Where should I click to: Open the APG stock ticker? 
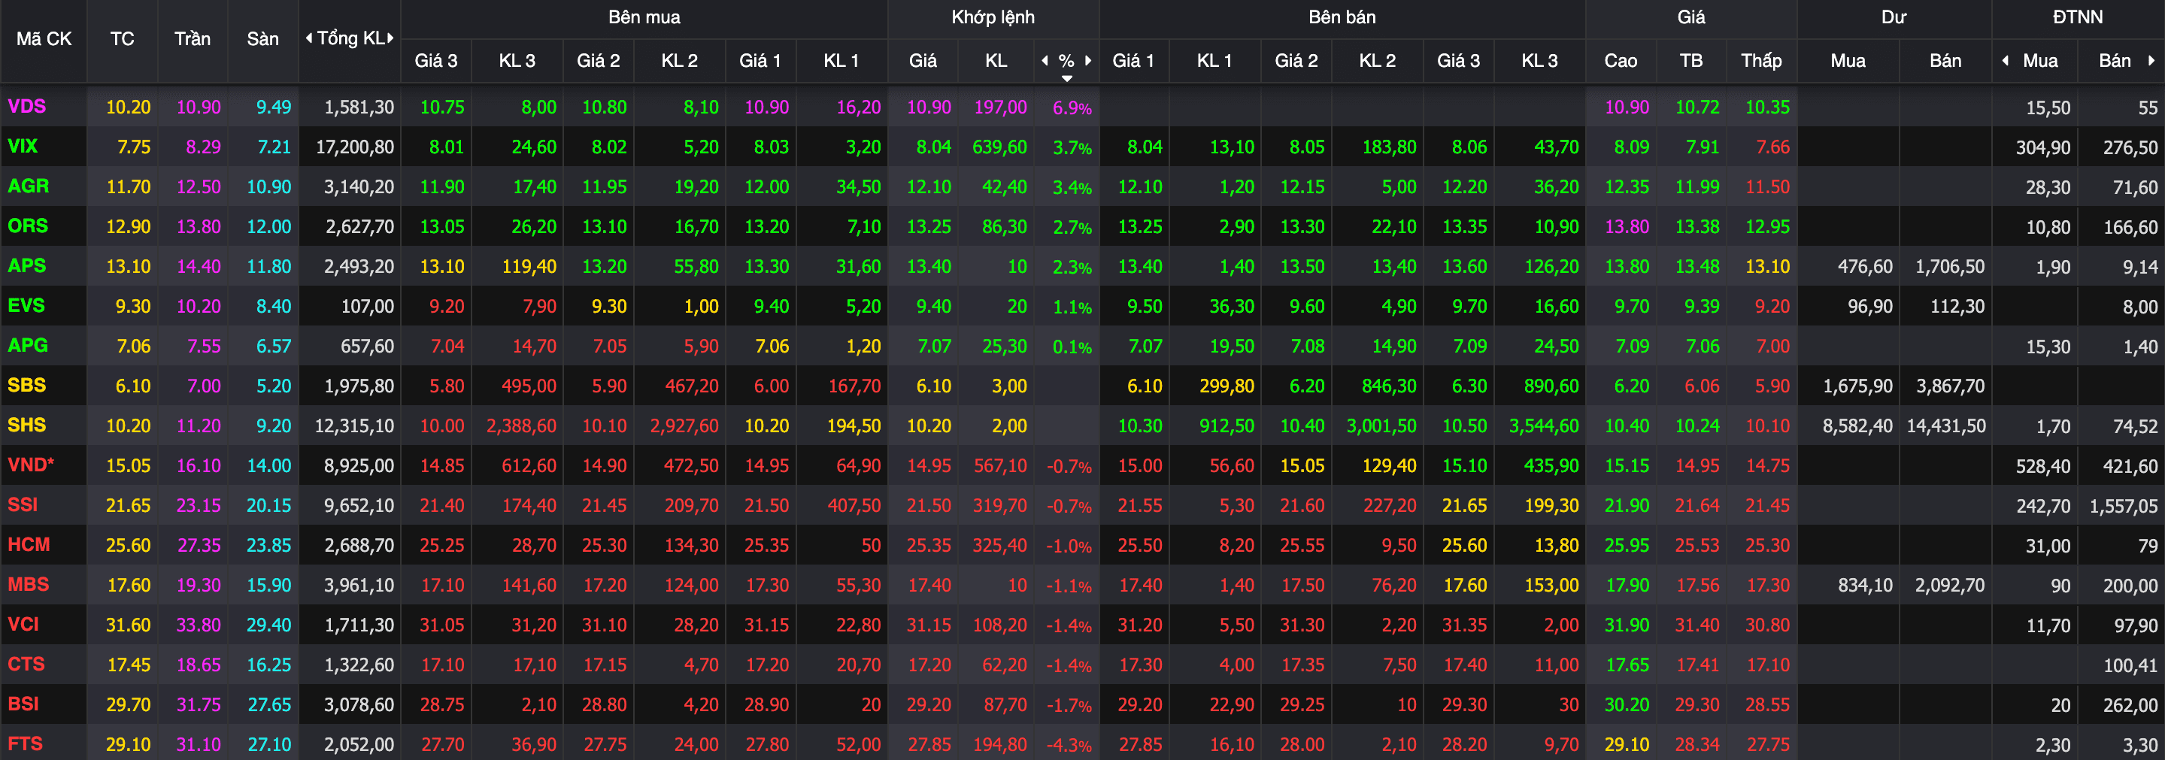click(28, 346)
